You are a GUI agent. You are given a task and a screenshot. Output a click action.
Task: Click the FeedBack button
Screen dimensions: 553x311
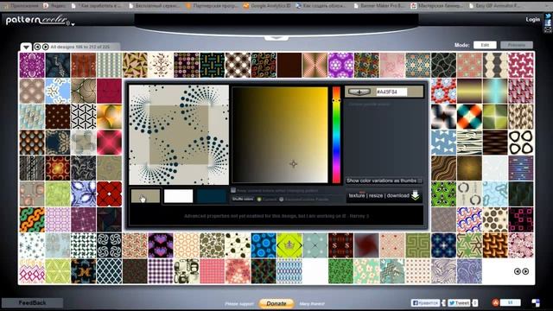tap(32, 303)
